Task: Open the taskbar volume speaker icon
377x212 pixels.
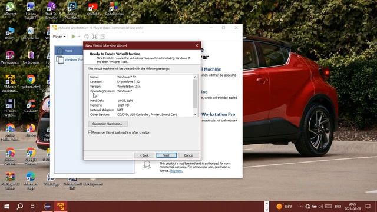Action: 320,207
